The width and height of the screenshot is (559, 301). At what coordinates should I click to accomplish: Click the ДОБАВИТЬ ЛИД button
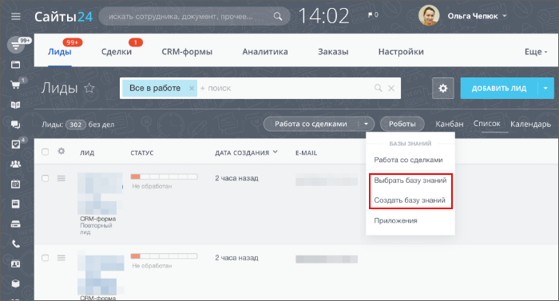tap(499, 89)
